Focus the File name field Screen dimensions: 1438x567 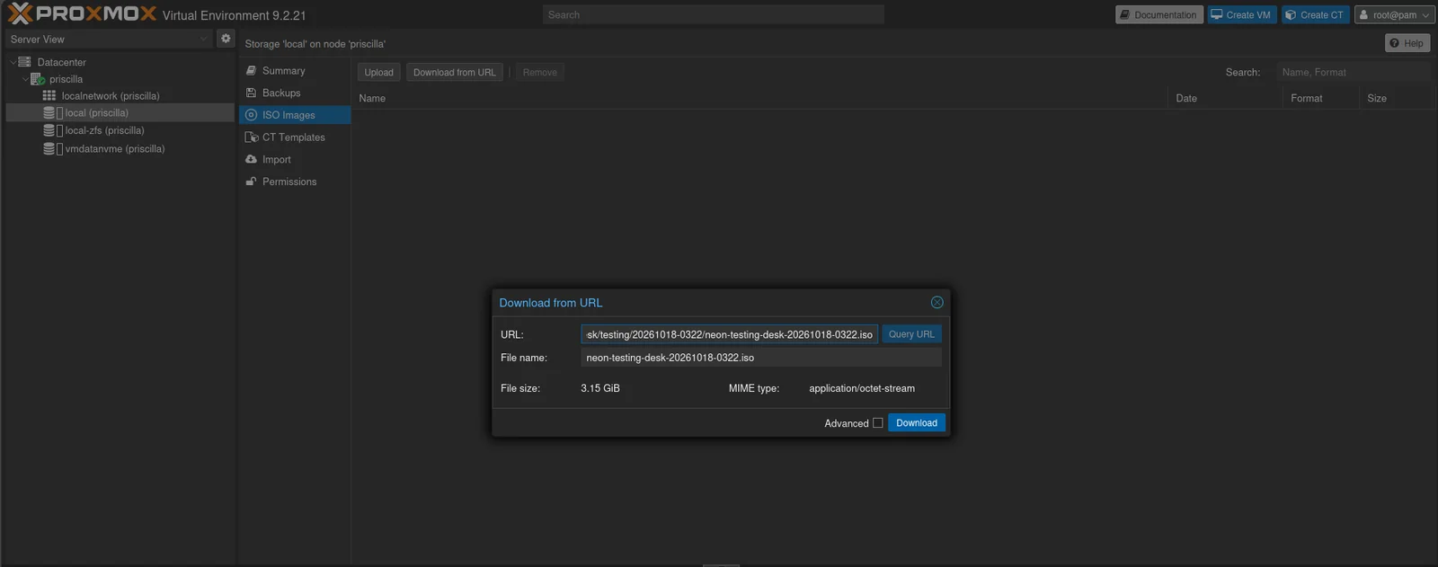[x=761, y=358]
